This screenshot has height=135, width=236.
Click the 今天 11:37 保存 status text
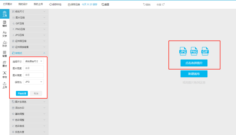(90, 4)
